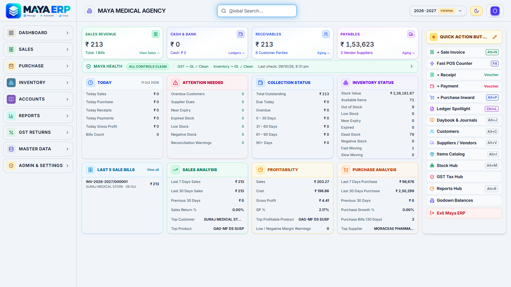Click the Payables truck icon

pos(411,34)
